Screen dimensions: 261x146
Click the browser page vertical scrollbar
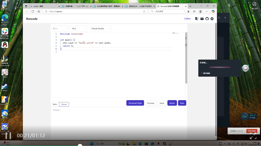tap(216, 80)
